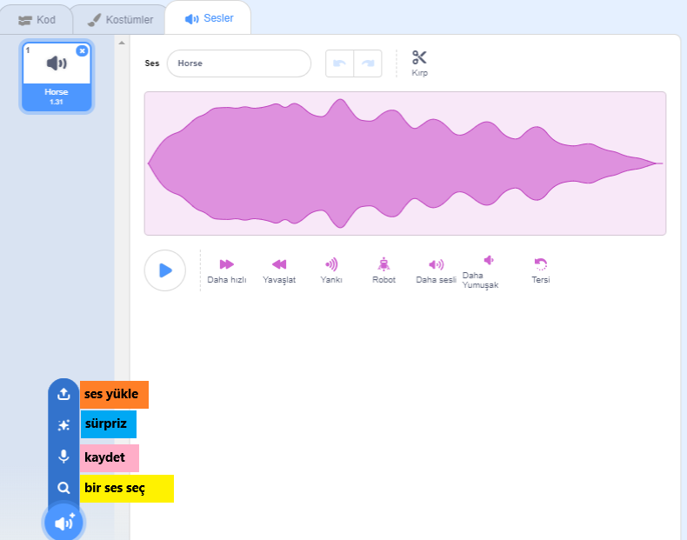
Task: Click the Kırp scissors trim tool
Action: point(419,58)
